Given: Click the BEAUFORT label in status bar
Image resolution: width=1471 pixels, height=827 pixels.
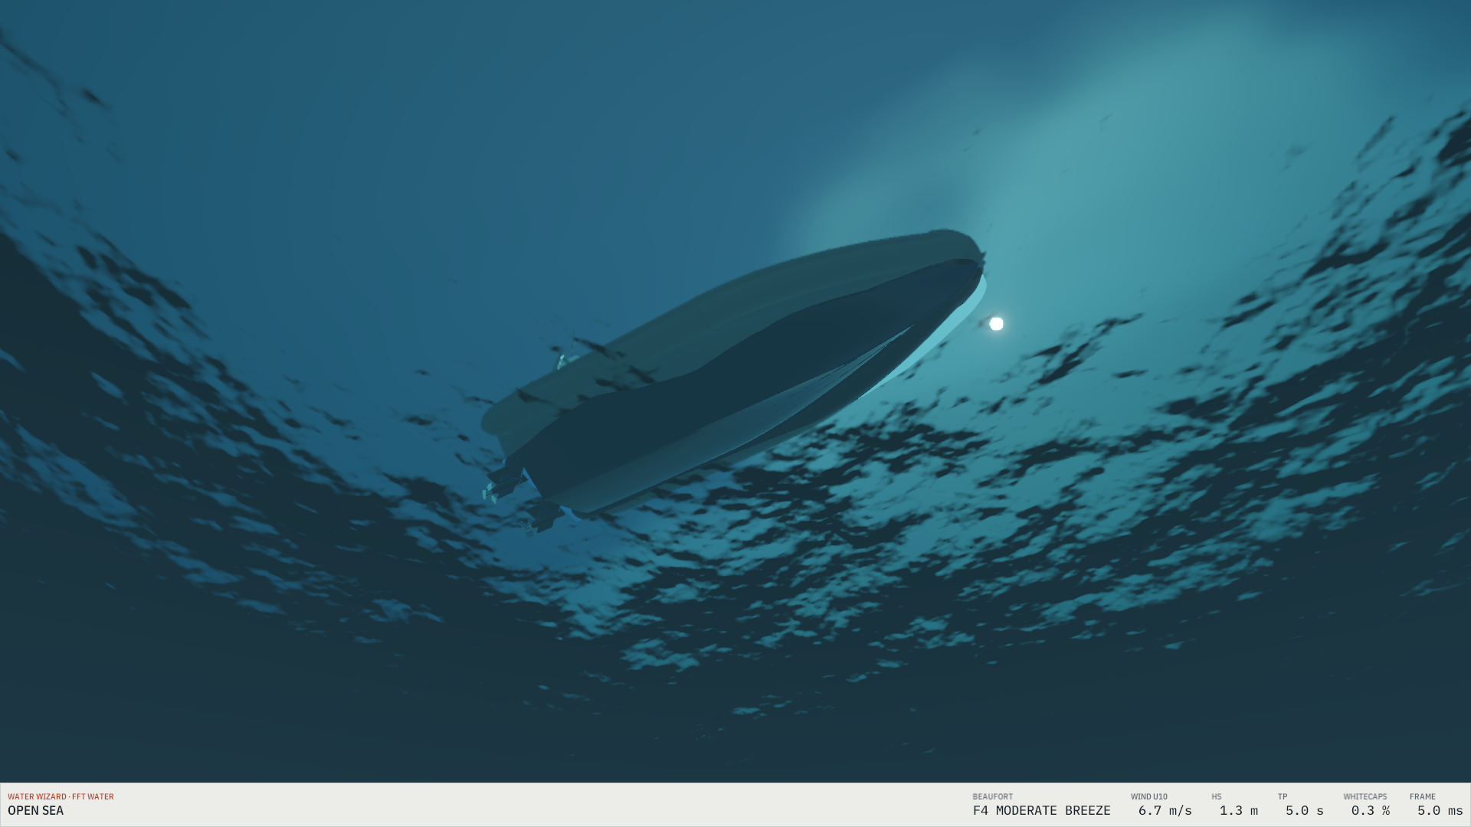Looking at the screenshot, I should coord(992,796).
